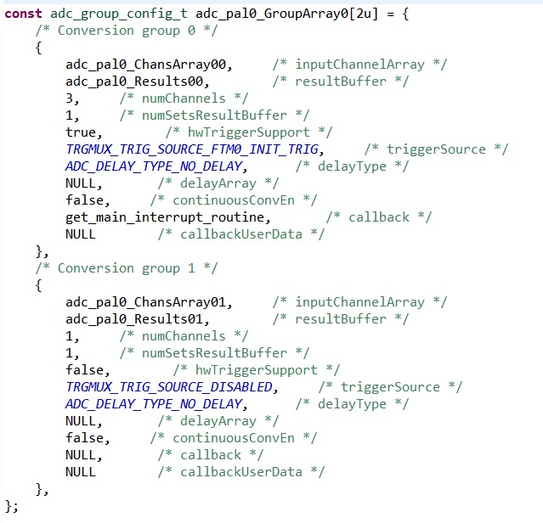Click NULL before callbackUserData in group 0
Image resolution: width=543 pixels, height=523 pixels.
(81, 234)
